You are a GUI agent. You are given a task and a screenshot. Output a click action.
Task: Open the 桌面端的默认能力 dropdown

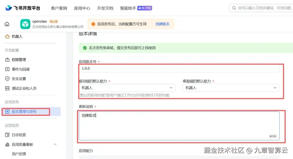click(x=231, y=88)
